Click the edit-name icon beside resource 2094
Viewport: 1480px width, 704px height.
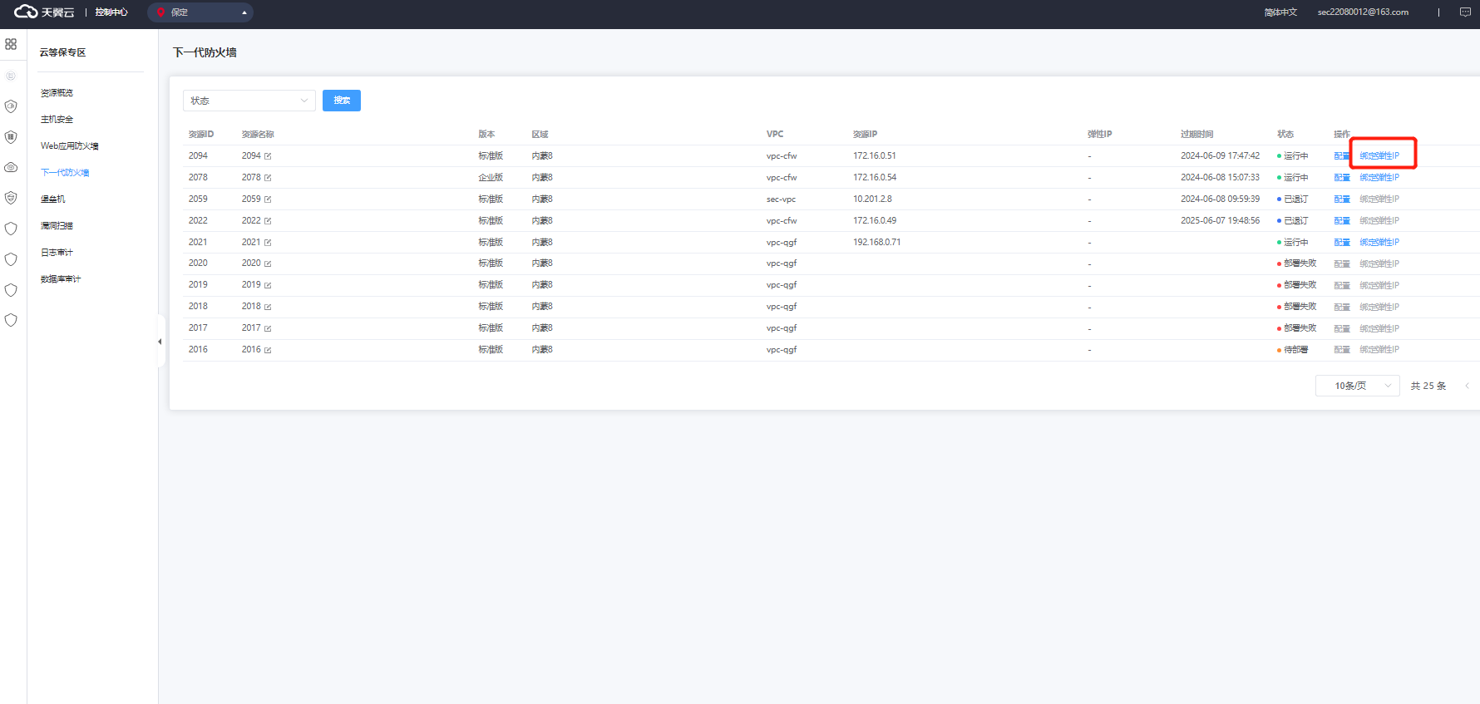(x=268, y=156)
